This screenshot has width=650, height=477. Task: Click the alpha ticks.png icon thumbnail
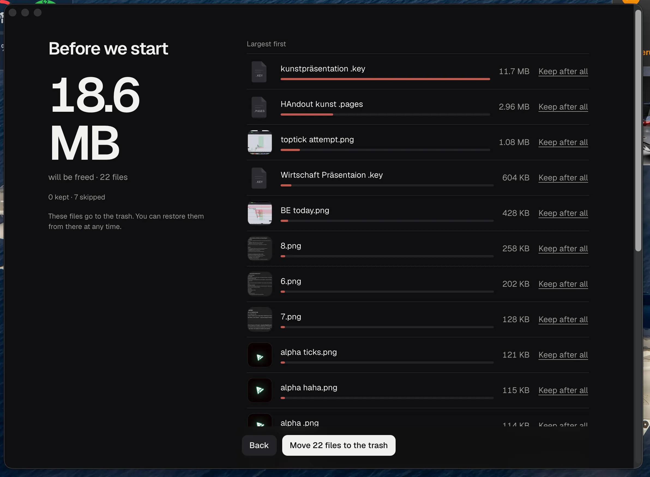click(260, 355)
